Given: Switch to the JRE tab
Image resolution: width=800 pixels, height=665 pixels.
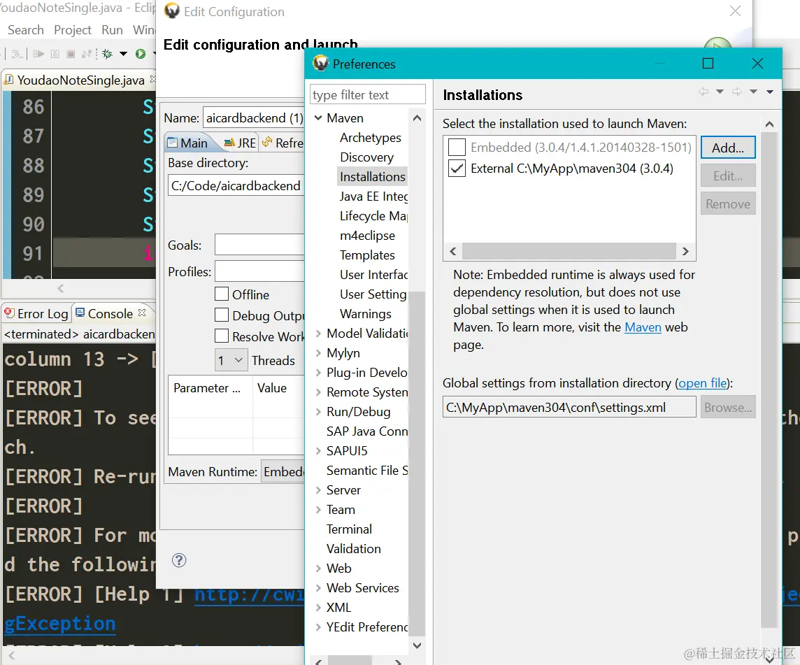Looking at the screenshot, I should pos(240,143).
